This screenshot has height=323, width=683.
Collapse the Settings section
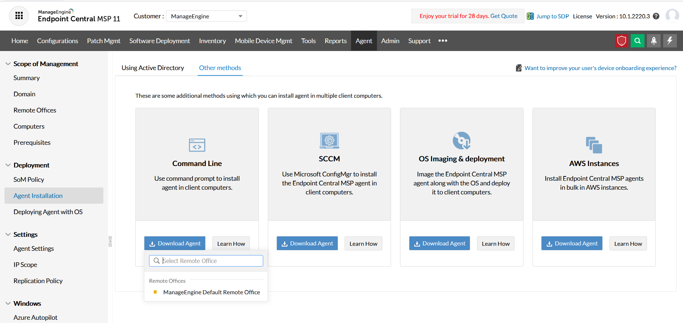click(x=8, y=234)
